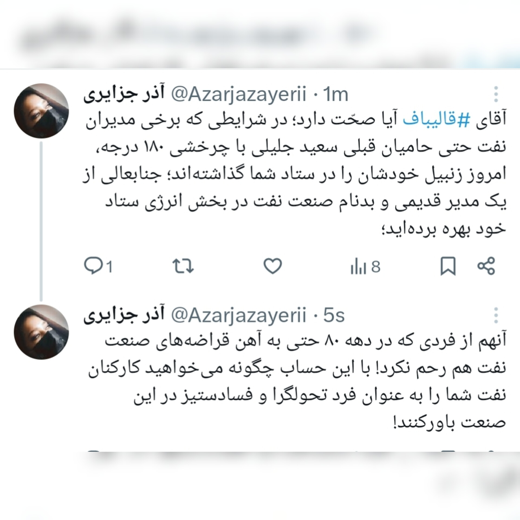This screenshot has height=520, width=520.
Task: Open display name آذر جزایری on second tweet
Action: [124, 315]
